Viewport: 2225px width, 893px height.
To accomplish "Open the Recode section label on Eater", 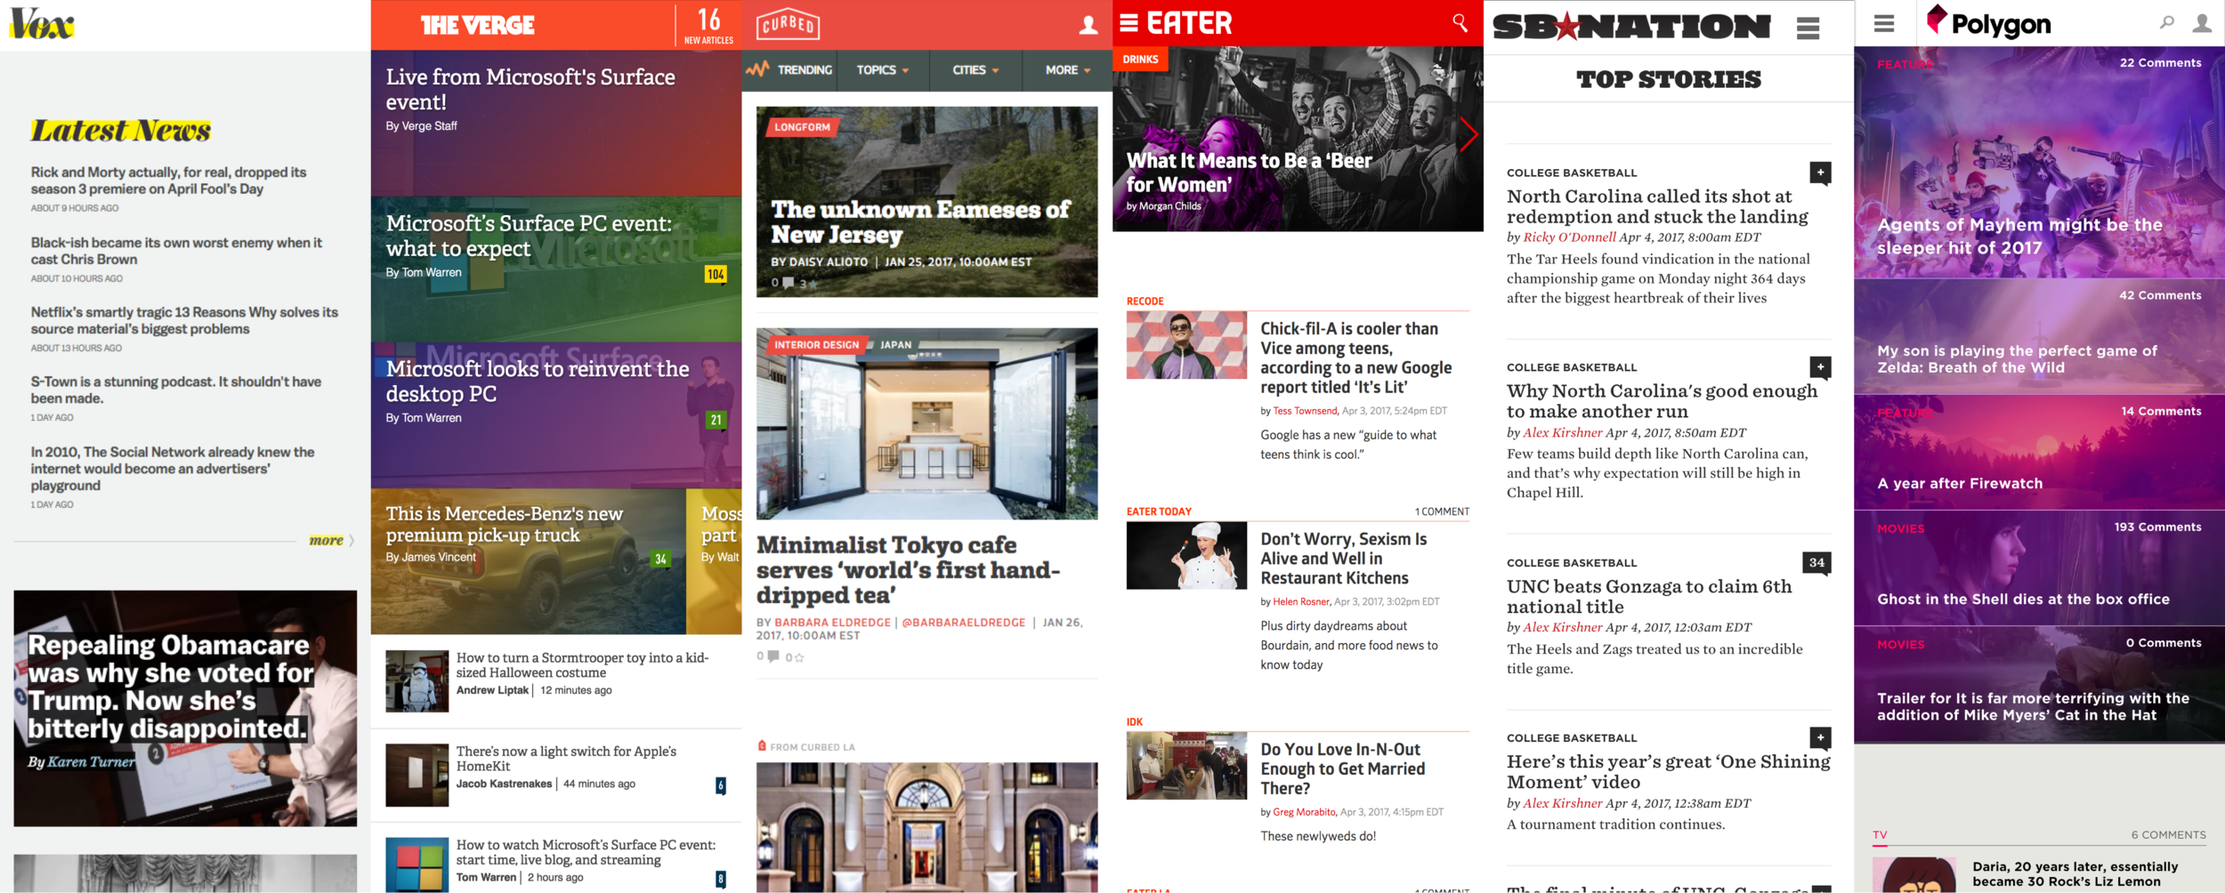I will 1145,302.
